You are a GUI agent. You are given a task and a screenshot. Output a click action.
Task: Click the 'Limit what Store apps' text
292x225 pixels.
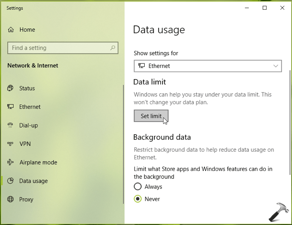pyautogui.click(x=203, y=172)
